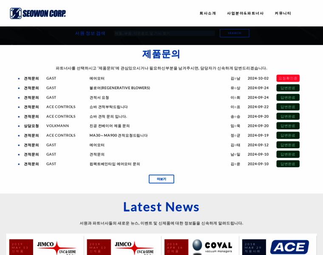The image size is (323, 255).
Task: Select the name 임○묵
Action: [235, 126]
